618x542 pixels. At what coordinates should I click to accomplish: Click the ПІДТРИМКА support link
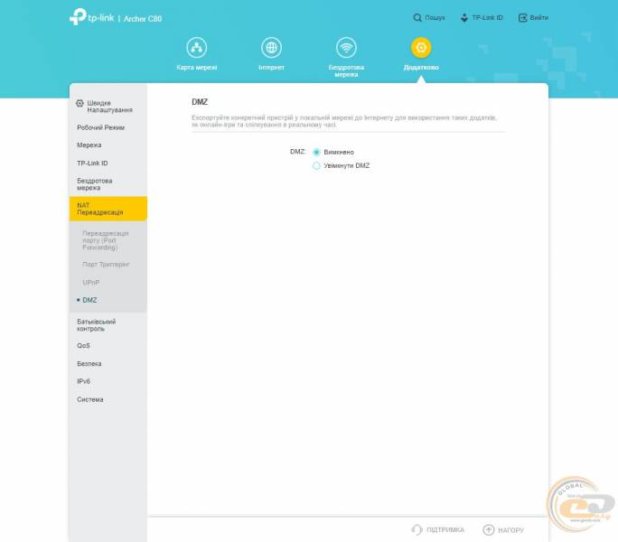click(445, 529)
